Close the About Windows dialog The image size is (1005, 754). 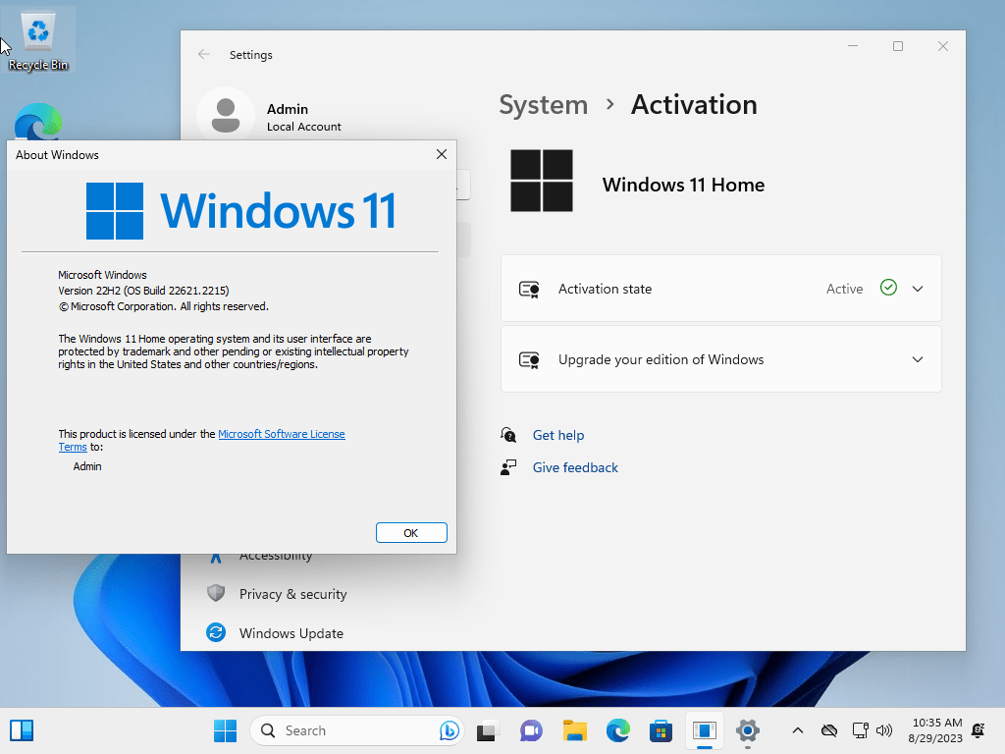tap(442, 154)
